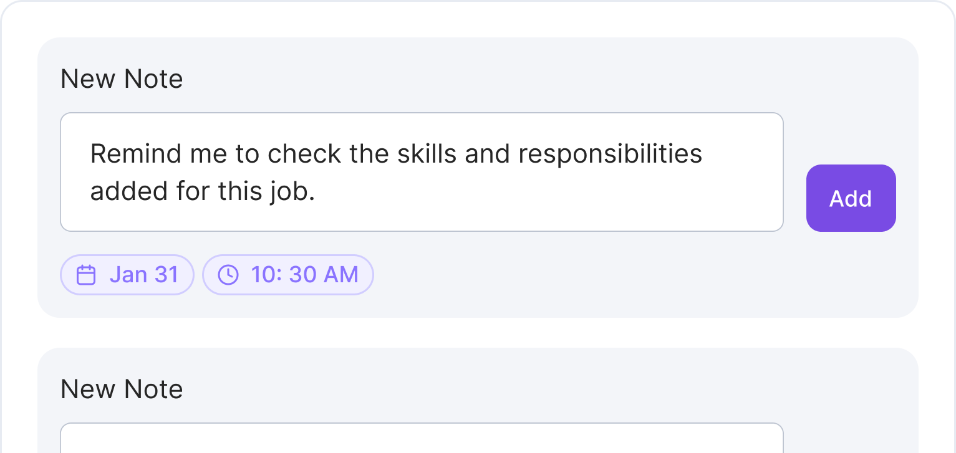Image resolution: width=956 pixels, height=453 pixels.
Task: Open the Jan 31 date picker
Action: point(127,275)
